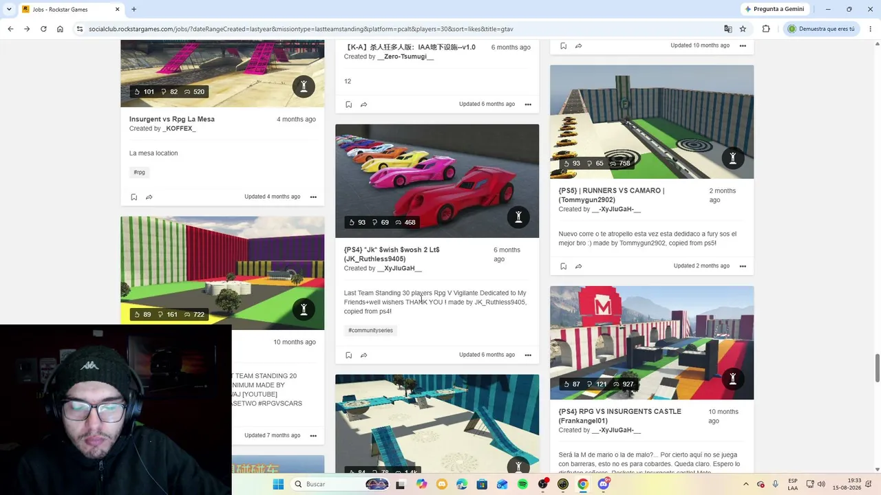This screenshot has width=881, height=495.
Task: Open Microsoft Edge from the taskbar
Action: [x=462, y=484]
